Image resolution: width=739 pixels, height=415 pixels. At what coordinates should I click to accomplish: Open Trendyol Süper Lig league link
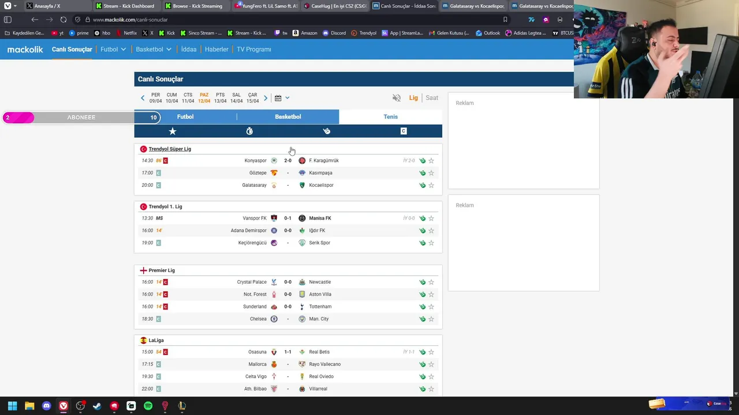pyautogui.click(x=170, y=149)
